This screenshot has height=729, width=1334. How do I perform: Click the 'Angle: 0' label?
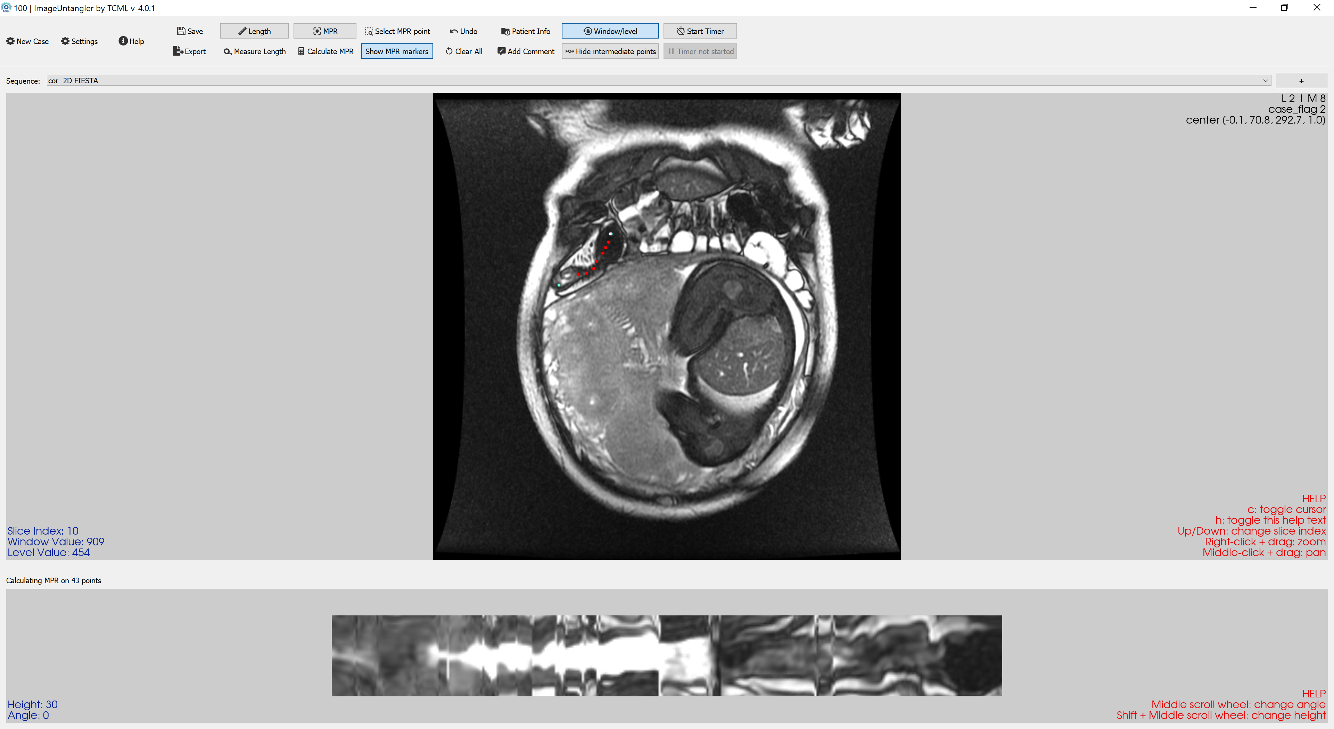28,715
